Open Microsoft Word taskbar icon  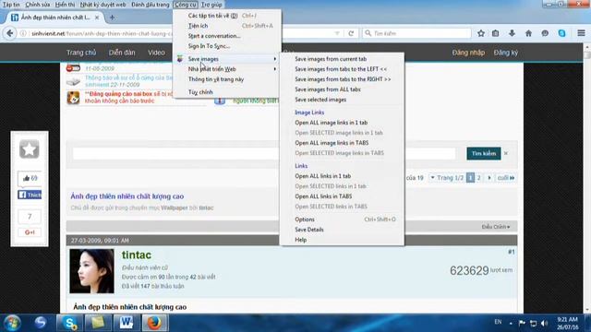[127, 323]
